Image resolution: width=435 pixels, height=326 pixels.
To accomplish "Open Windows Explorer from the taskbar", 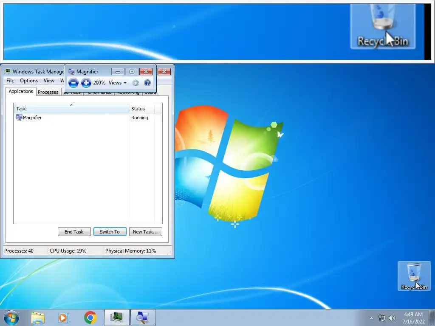I will [38, 318].
